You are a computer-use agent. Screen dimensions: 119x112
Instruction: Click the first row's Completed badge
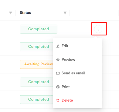[39, 29]
